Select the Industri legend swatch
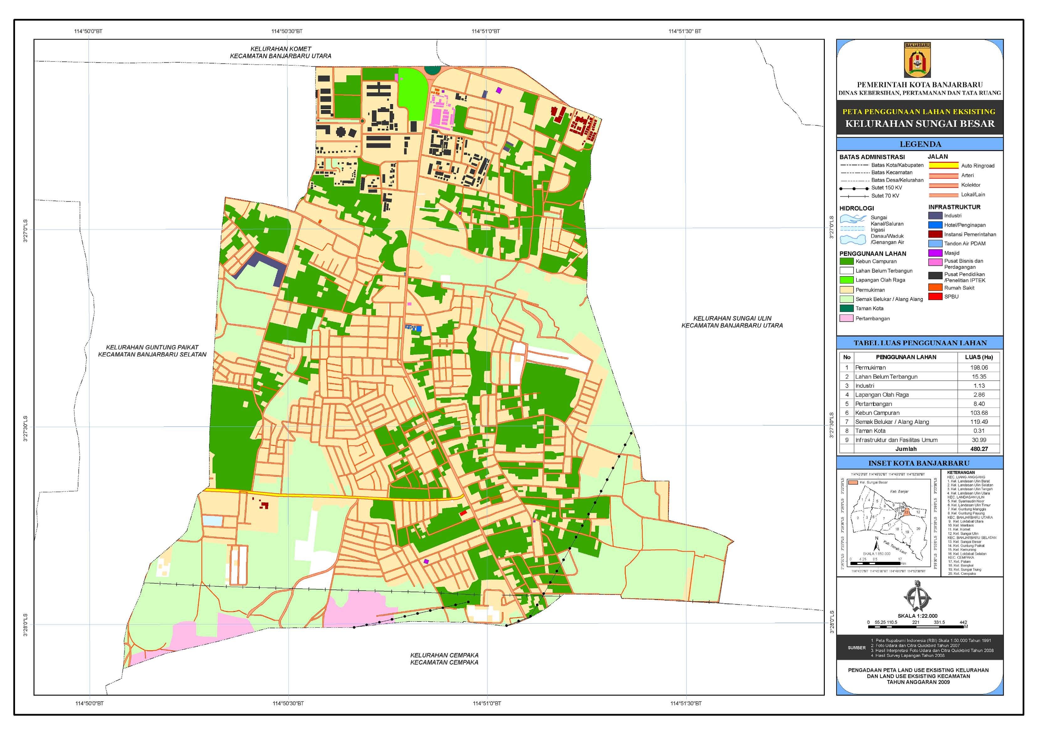The image size is (1037, 733). tap(935, 216)
